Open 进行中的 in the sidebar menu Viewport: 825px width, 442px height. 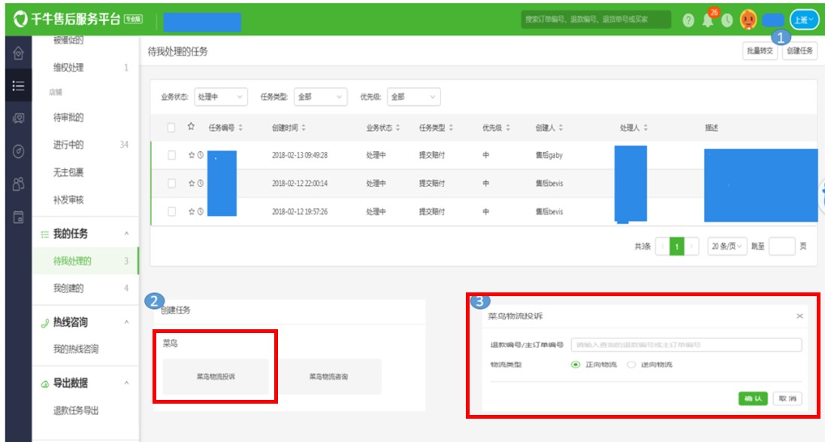(x=68, y=145)
